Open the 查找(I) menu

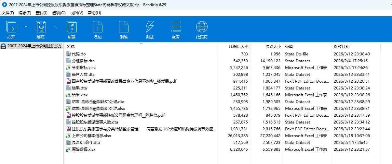[41, 13]
